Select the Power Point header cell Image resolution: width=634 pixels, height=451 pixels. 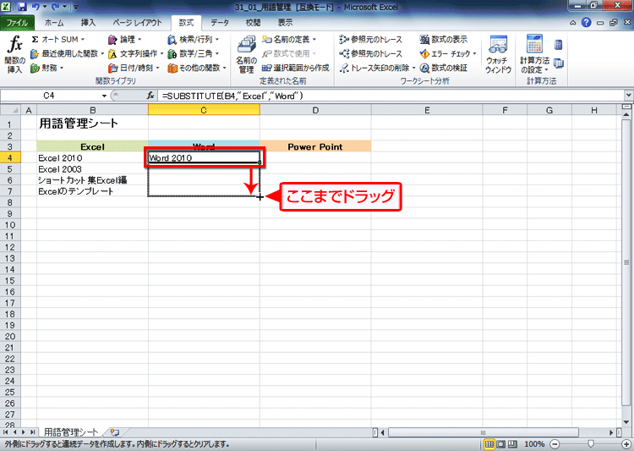(x=315, y=146)
